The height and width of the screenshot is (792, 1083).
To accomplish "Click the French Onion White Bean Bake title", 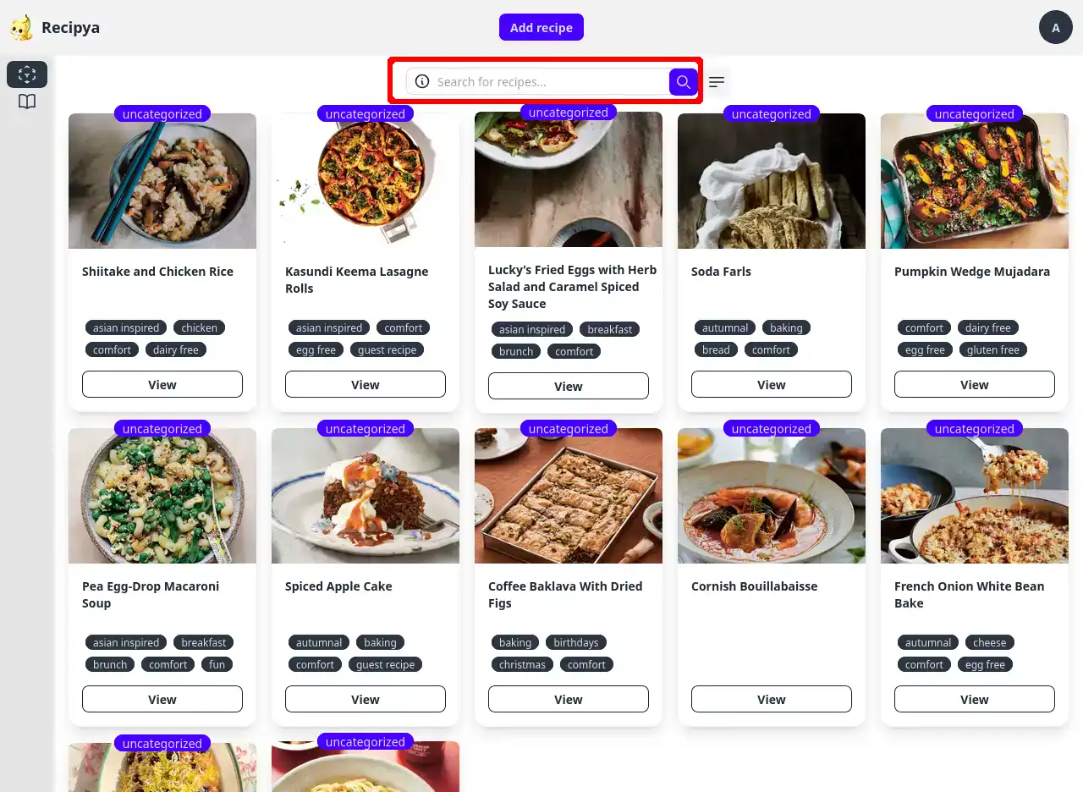I will (x=969, y=594).
